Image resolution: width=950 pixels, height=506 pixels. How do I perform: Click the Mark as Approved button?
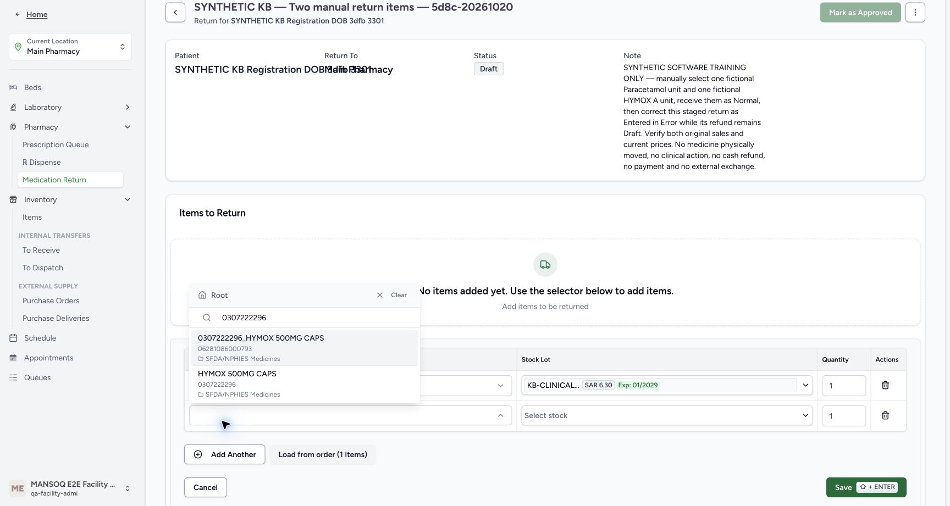pyautogui.click(x=860, y=12)
